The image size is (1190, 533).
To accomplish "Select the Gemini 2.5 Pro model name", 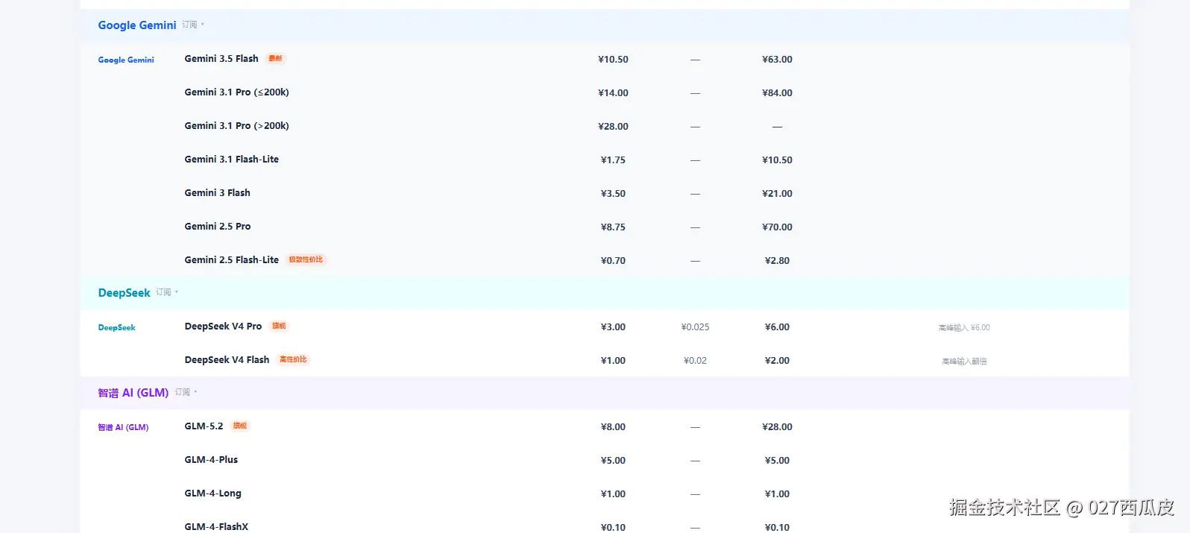I will (x=218, y=226).
